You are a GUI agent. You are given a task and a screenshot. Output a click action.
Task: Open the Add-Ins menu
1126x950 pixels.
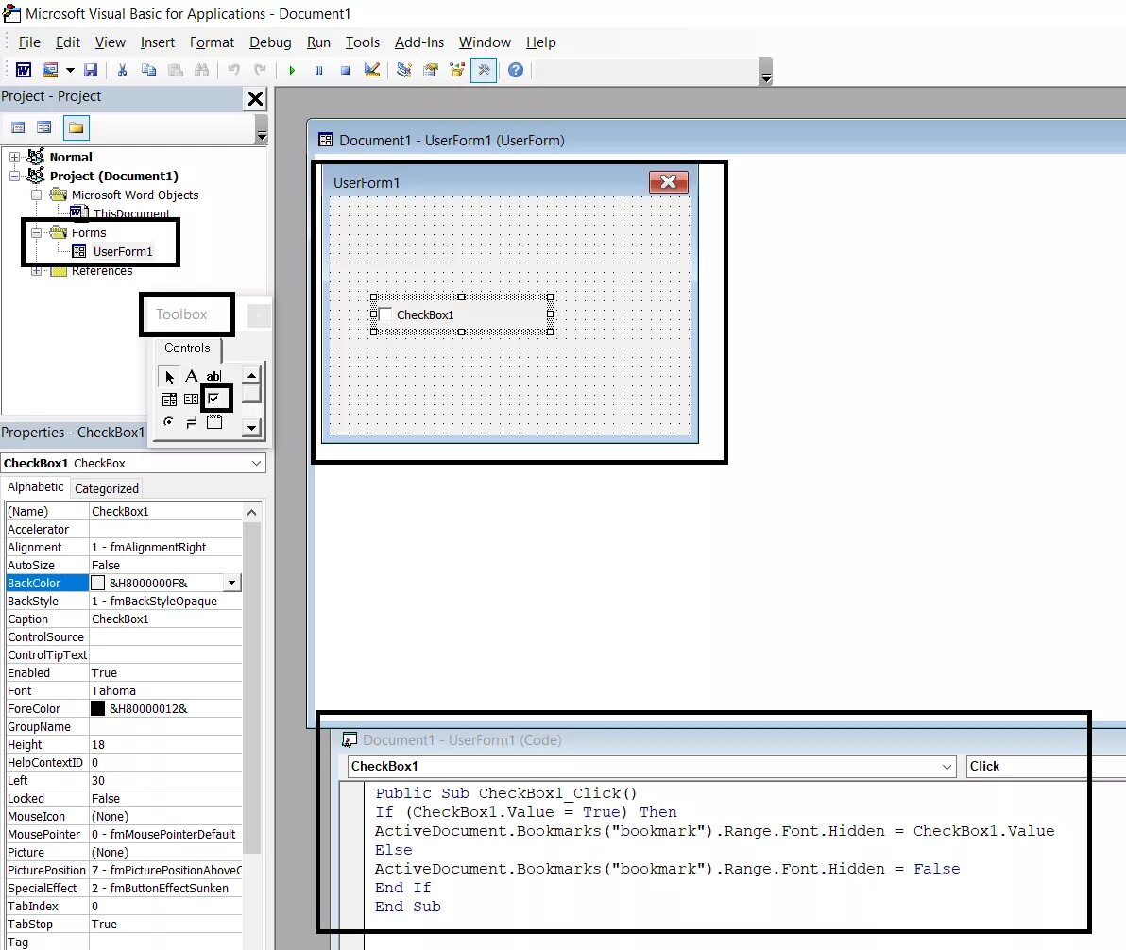pos(419,42)
